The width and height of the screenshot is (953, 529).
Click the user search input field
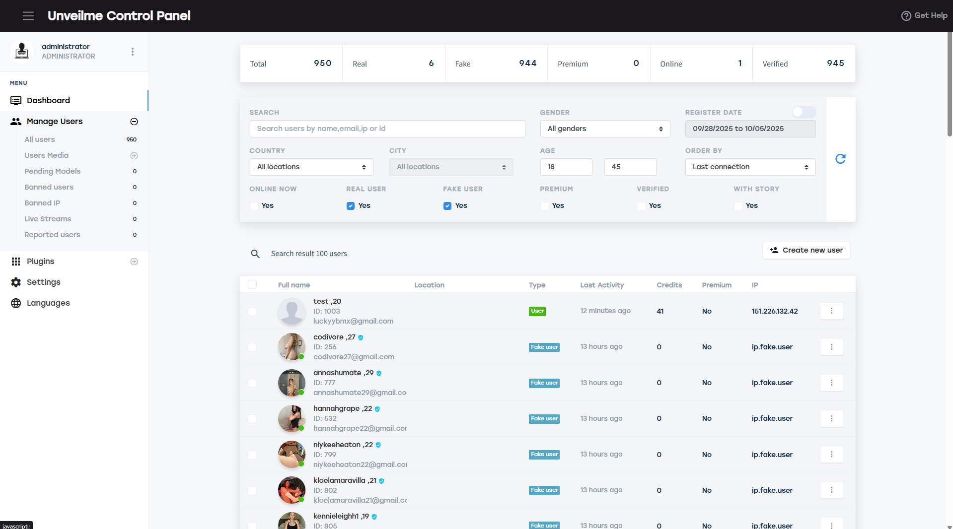pos(387,129)
